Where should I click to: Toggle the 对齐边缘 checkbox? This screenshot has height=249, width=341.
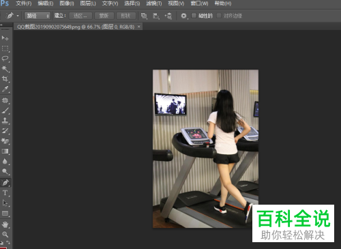click(x=219, y=16)
